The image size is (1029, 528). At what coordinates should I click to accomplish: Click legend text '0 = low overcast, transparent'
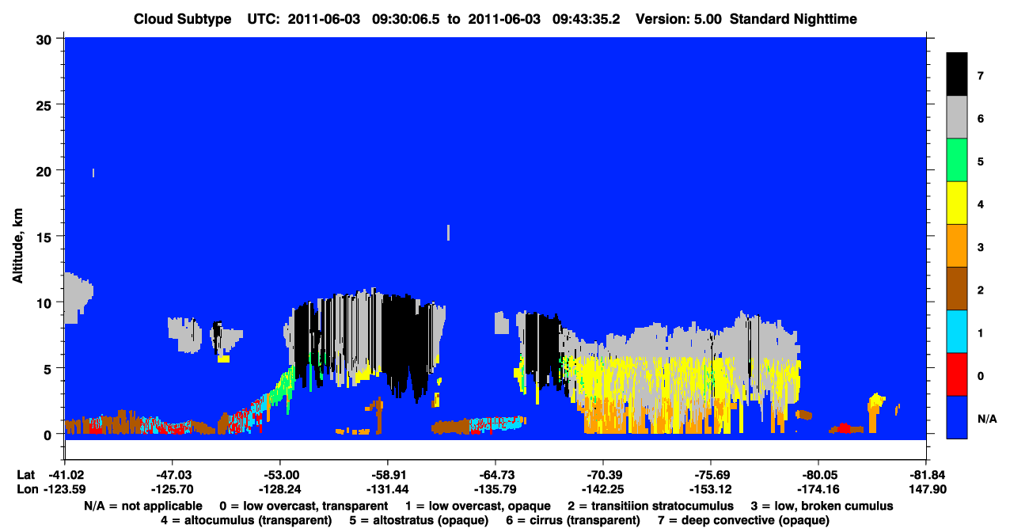pyautogui.click(x=303, y=505)
